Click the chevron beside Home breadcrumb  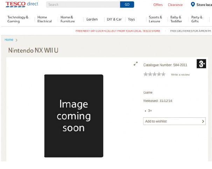(x=16, y=40)
